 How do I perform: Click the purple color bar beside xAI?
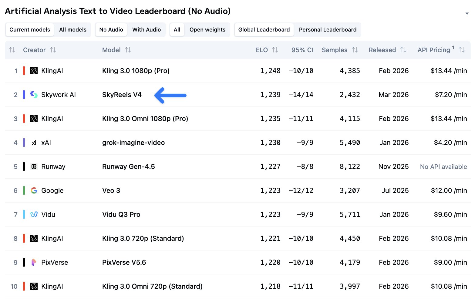[x=24, y=143]
